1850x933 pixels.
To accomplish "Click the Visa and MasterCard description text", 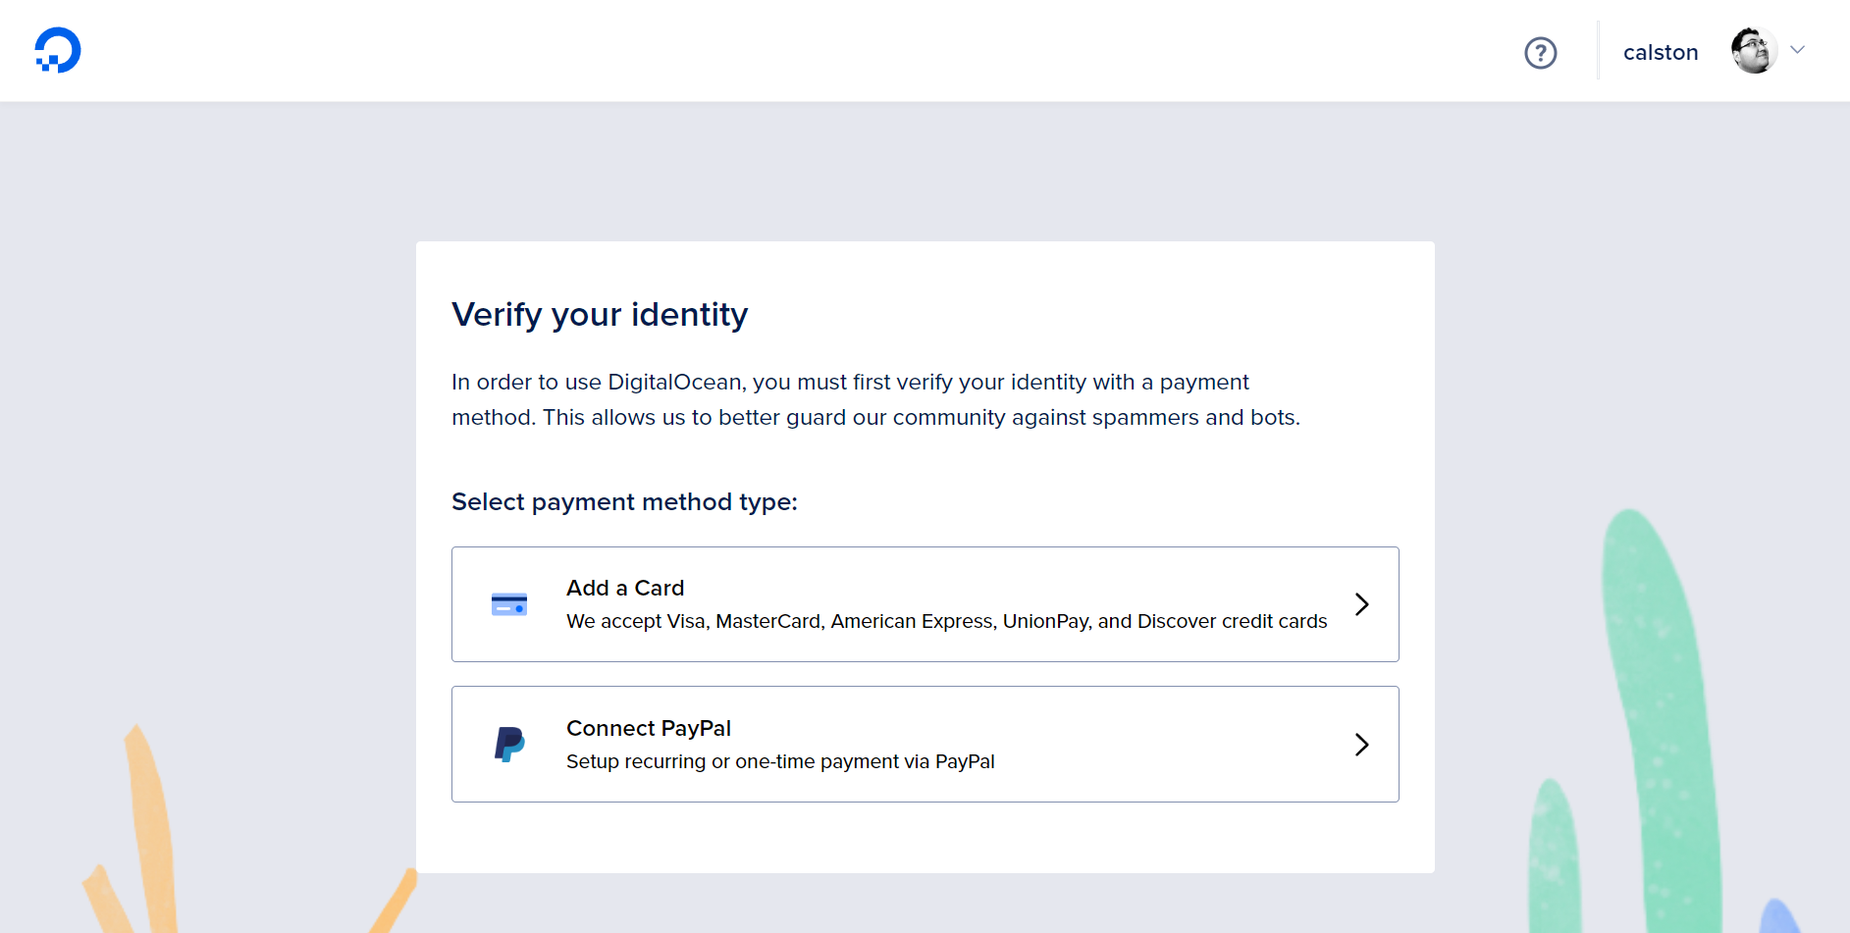I will coord(945,620).
